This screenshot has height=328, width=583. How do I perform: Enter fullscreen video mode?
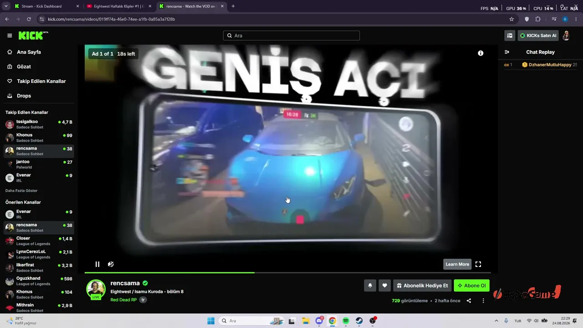(478, 264)
